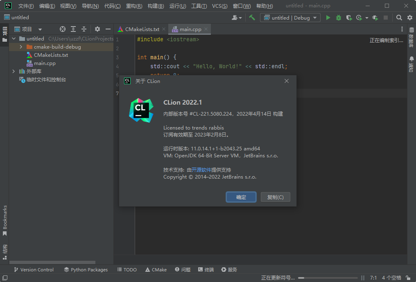The image size is (416, 282).
Task: Start debugging with the bug icon
Action: [x=339, y=18]
